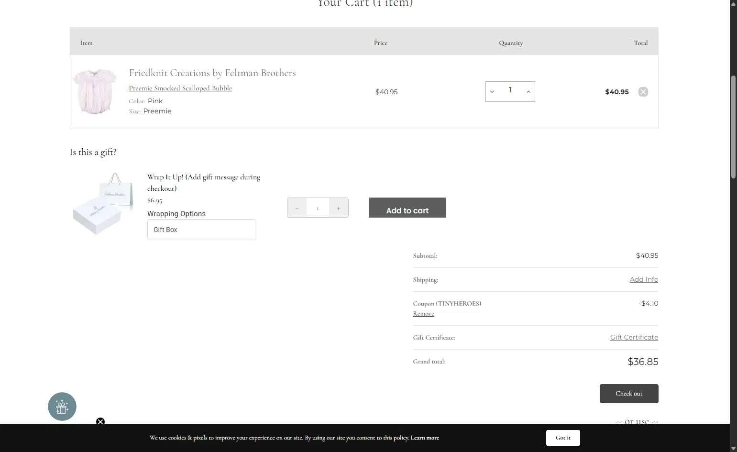Click the coupon discount -$4.10
Viewport: 737px width, 452px height.
(x=649, y=303)
